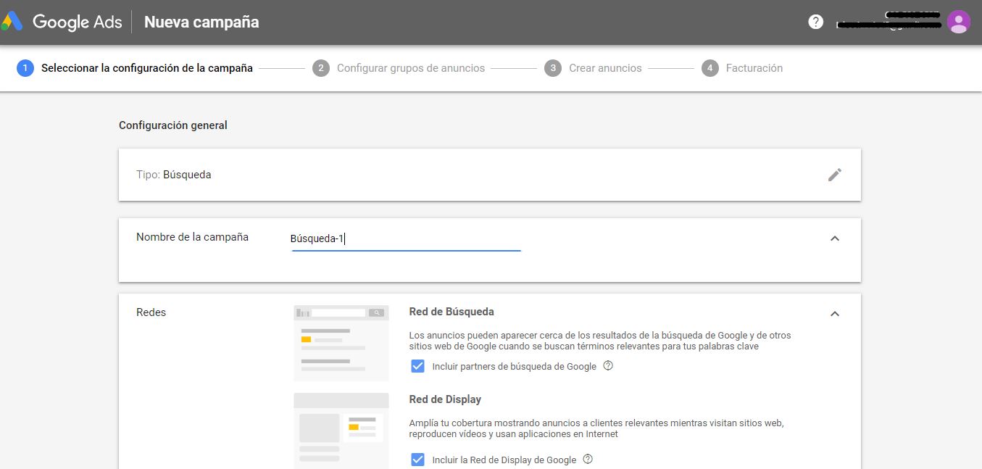
Task: Click the Red de Búsqueda preview thumbnail
Action: pos(341,343)
